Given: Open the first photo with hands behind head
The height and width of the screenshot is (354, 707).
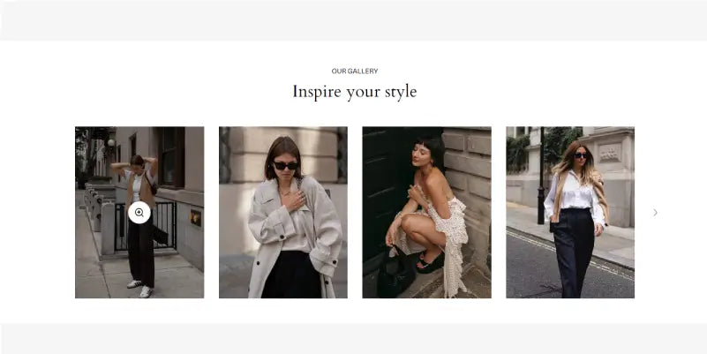Looking at the screenshot, I should [139, 213].
